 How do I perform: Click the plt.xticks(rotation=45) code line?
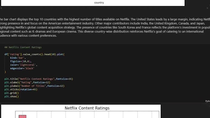pos(21,89)
